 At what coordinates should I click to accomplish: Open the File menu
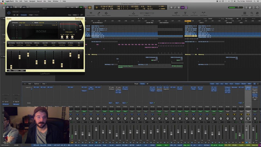pyautogui.click(x=17, y=1)
